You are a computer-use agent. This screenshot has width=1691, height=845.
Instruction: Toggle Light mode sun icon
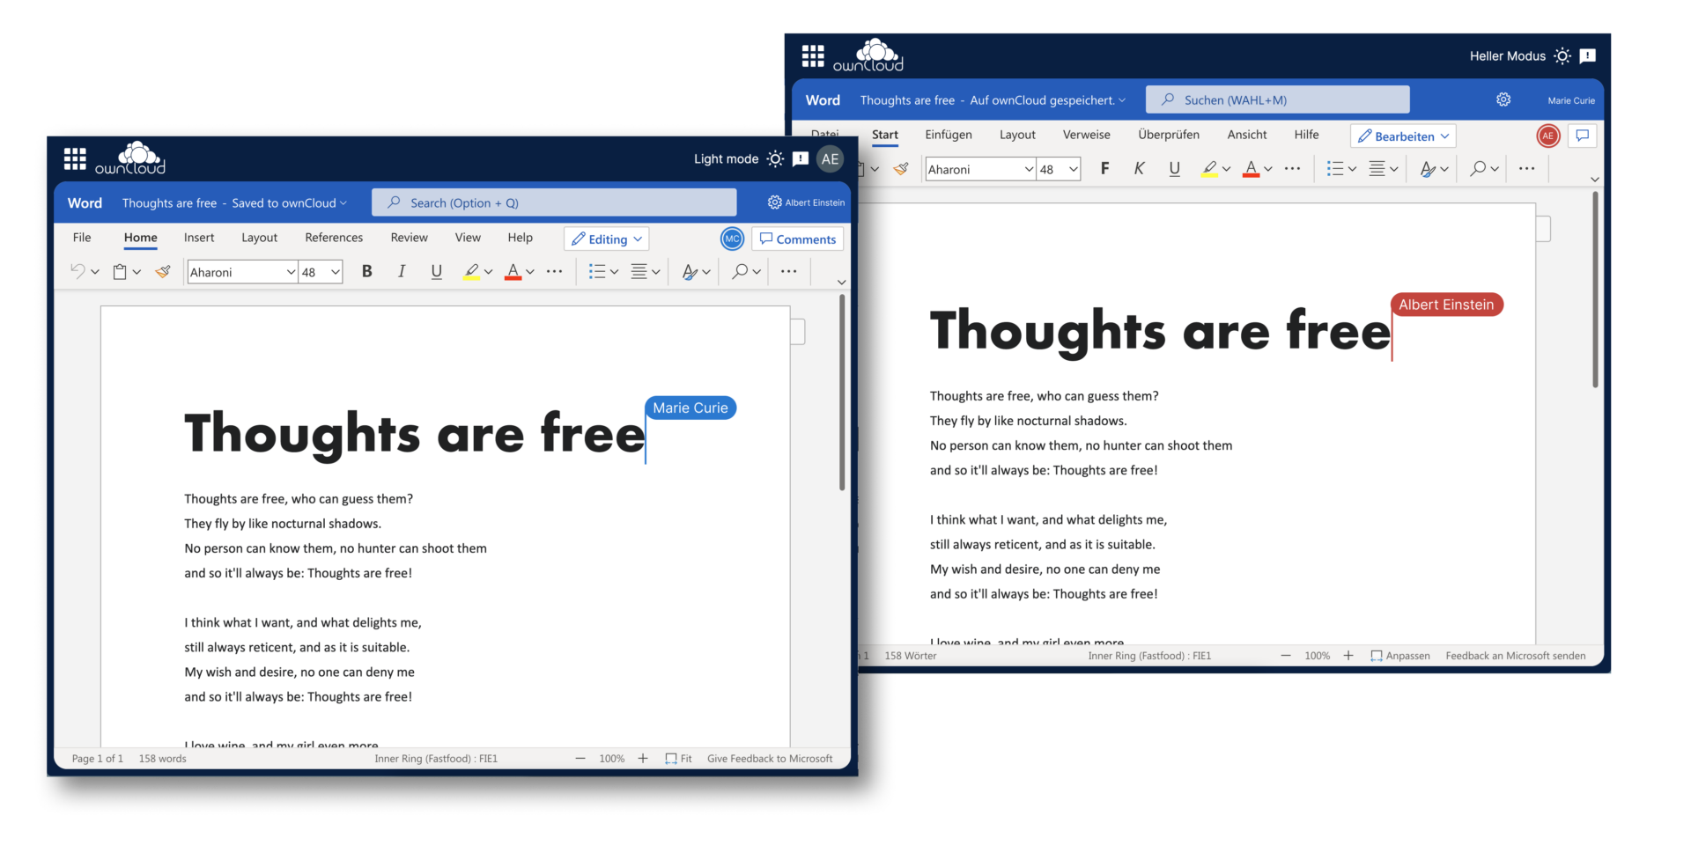pos(775,158)
